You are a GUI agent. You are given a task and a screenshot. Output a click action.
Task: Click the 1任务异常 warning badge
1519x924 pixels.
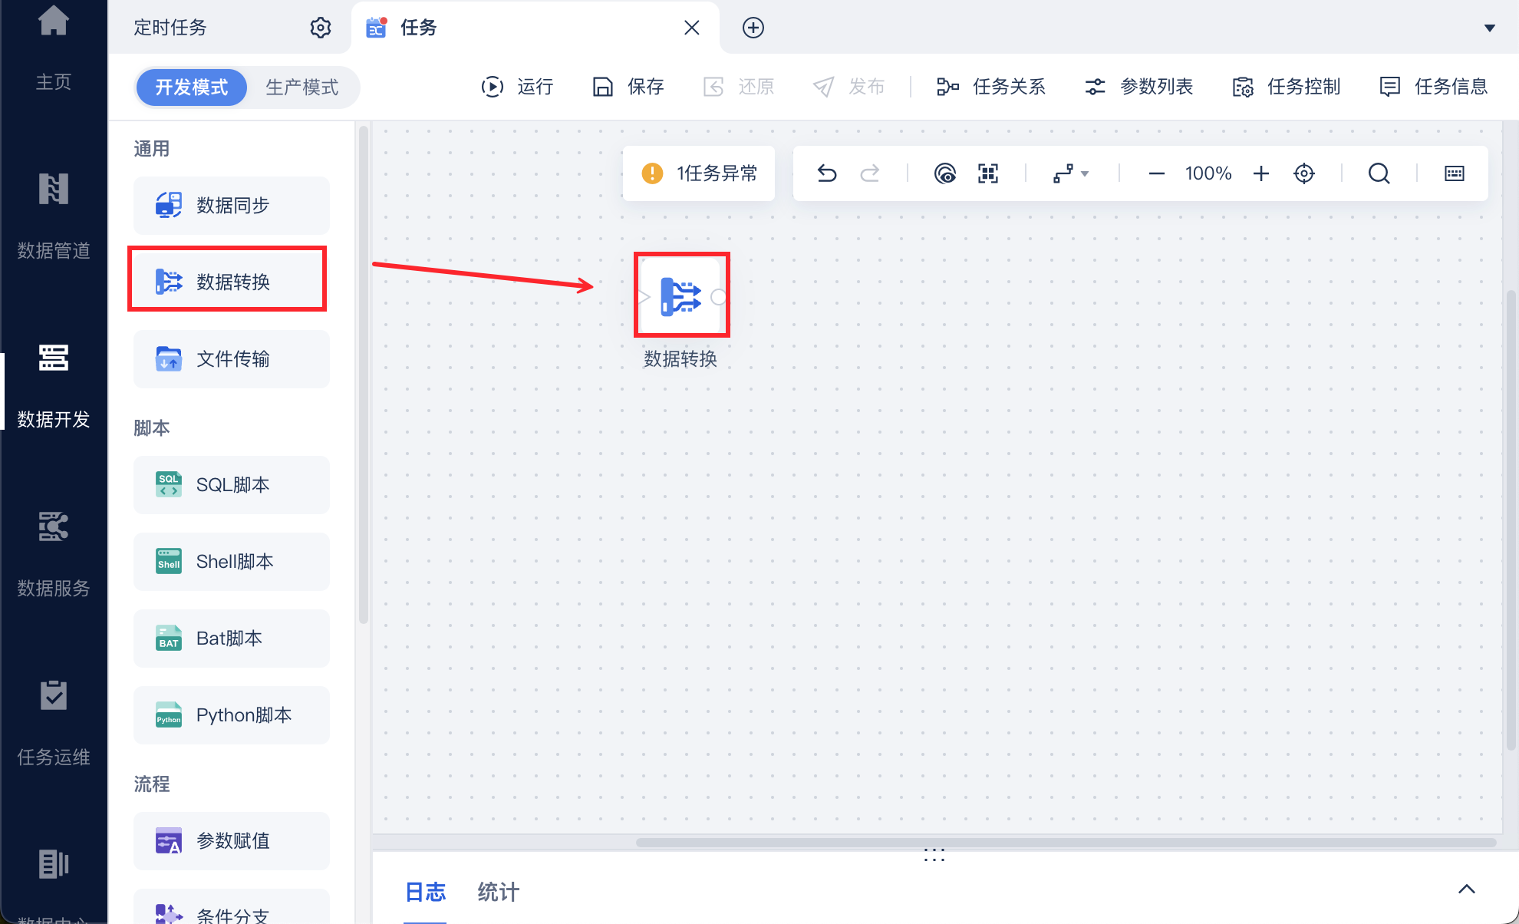coord(699,173)
